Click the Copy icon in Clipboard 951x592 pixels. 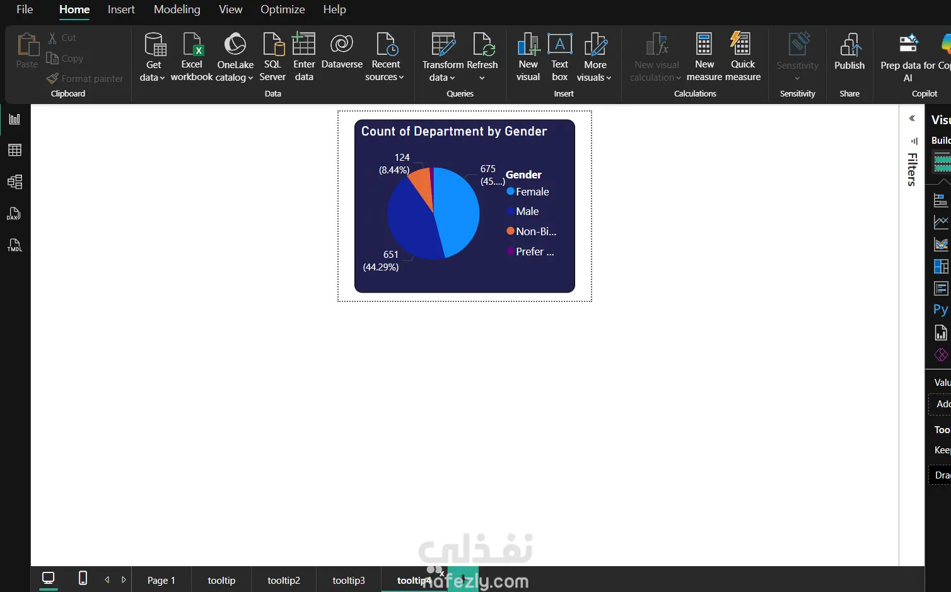coord(52,58)
